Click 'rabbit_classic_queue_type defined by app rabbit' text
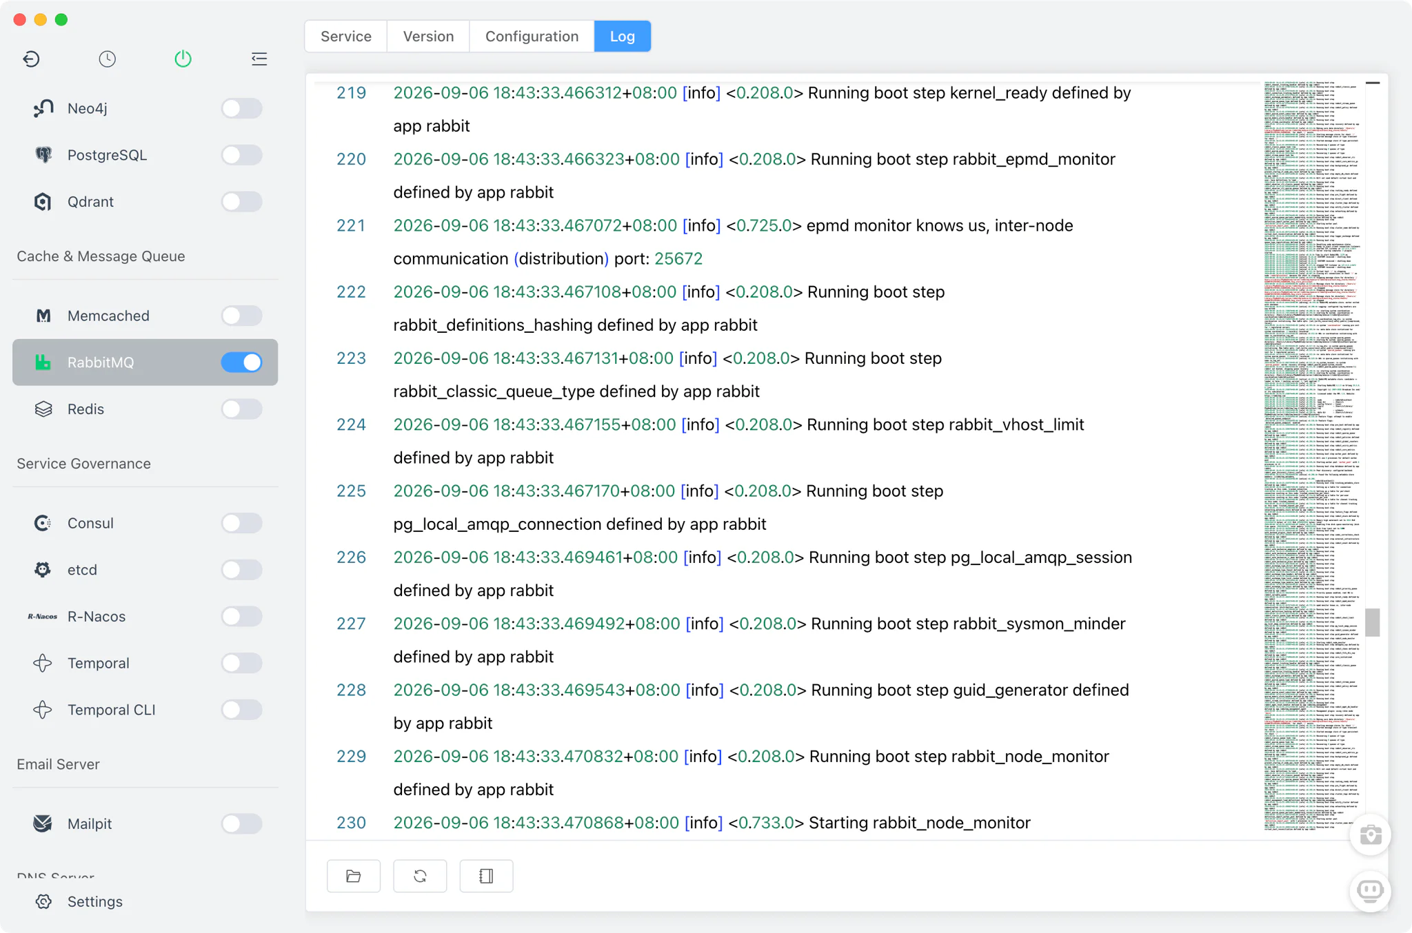Viewport: 1412px width, 933px height. (576, 391)
